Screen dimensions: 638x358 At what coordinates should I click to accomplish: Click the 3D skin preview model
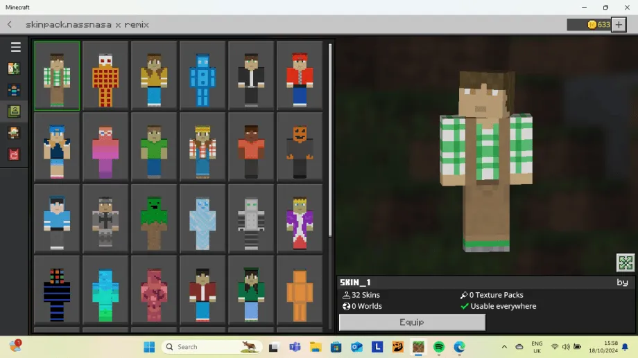[486, 162]
